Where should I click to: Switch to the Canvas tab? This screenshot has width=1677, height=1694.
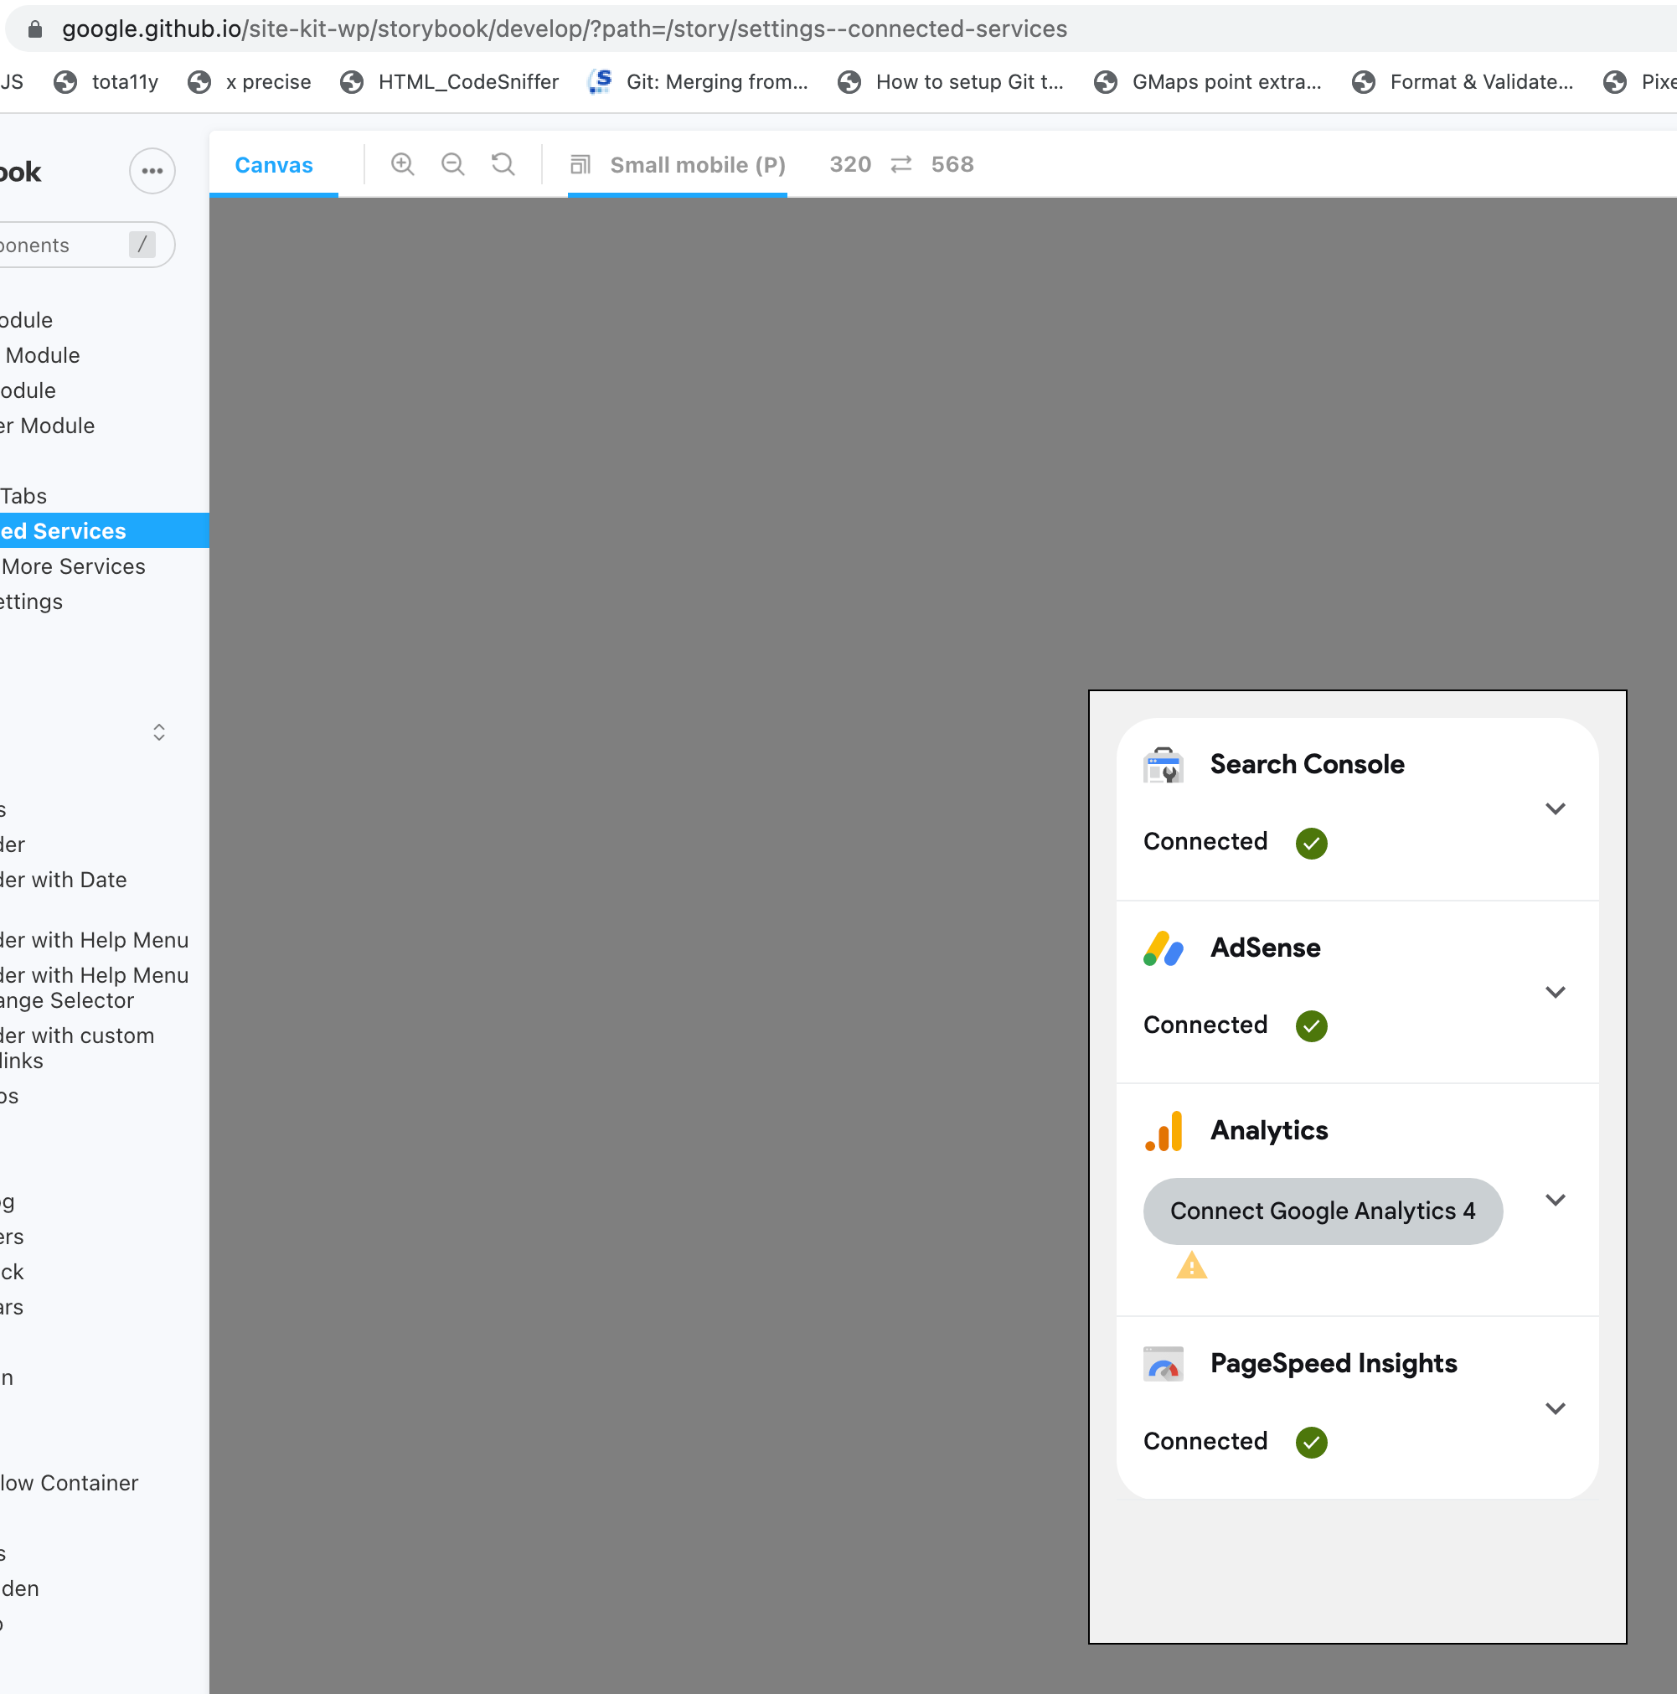(274, 165)
